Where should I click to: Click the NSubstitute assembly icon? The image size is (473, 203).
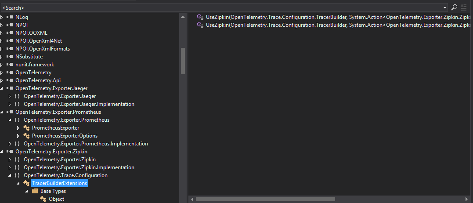tap(10, 57)
